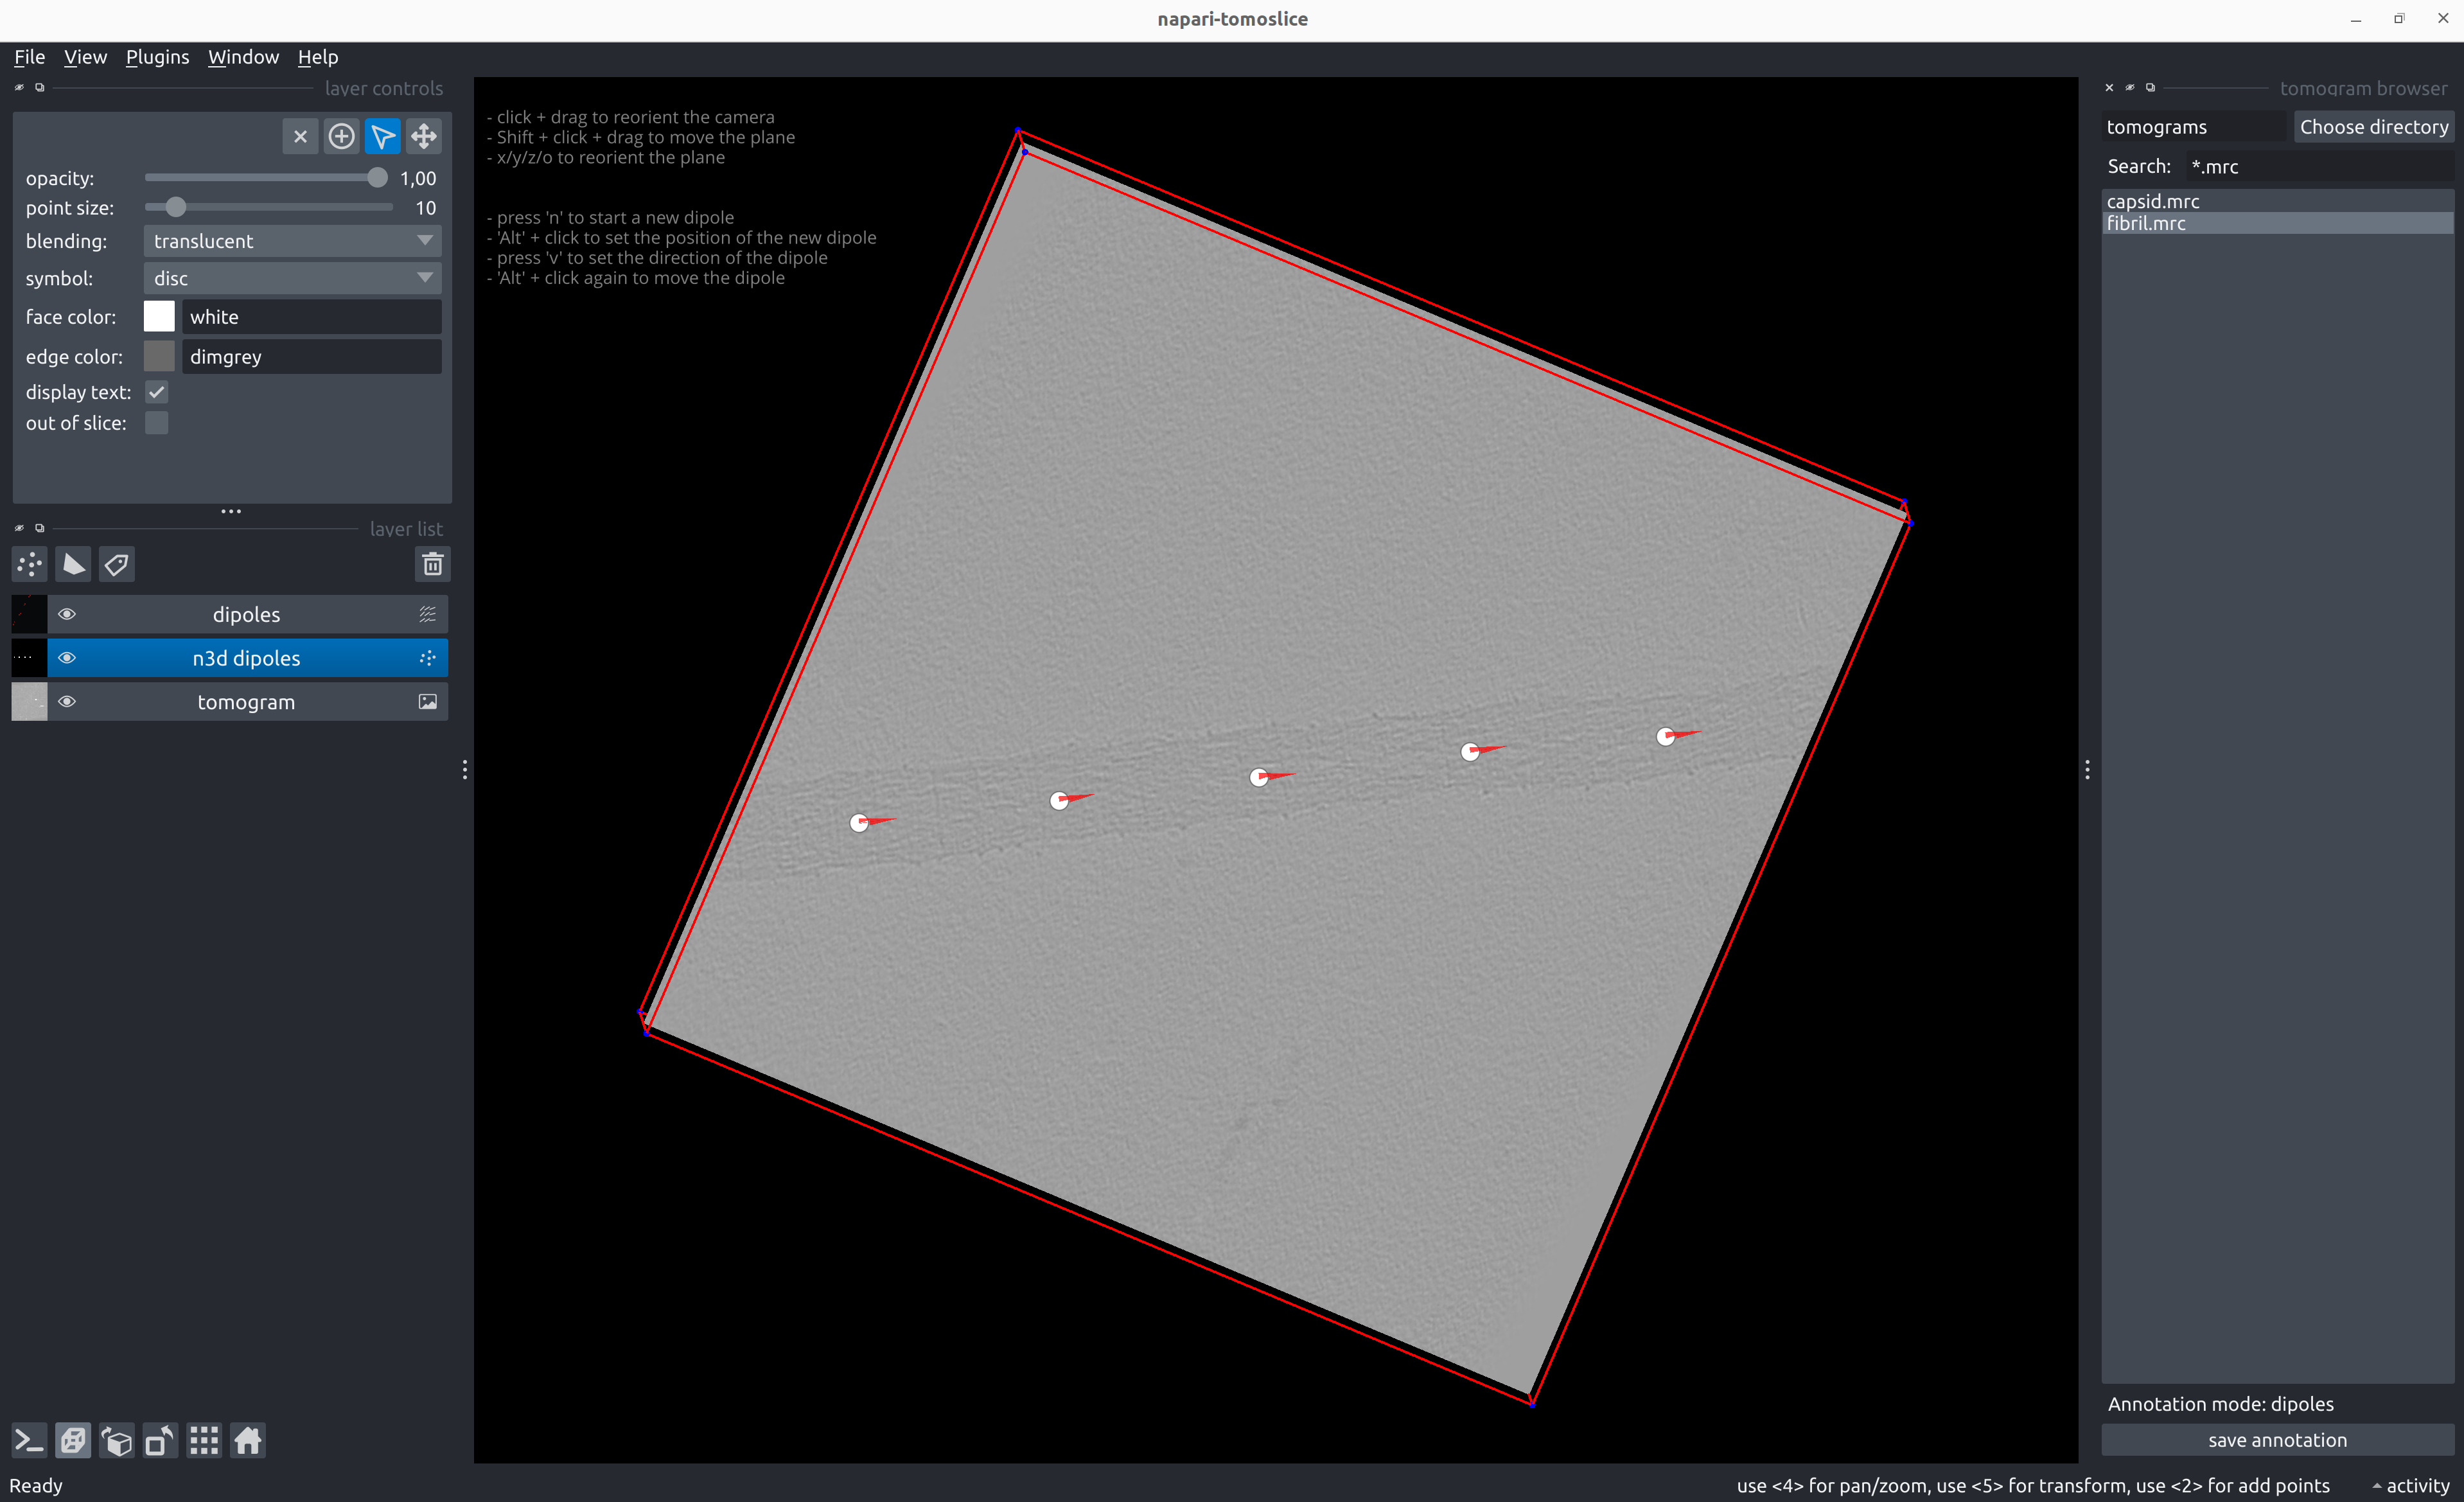The width and height of the screenshot is (2464, 1502).
Task: Toggle visibility of dipoles layer
Action: coord(67,614)
